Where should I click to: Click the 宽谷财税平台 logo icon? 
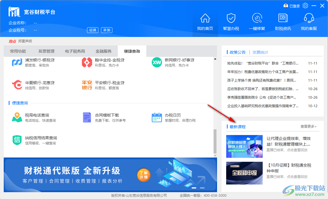[x=14, y=12]
